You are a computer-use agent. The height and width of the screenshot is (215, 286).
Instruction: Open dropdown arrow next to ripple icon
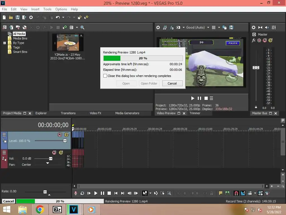pyautogui.click(x=255, y=193)
